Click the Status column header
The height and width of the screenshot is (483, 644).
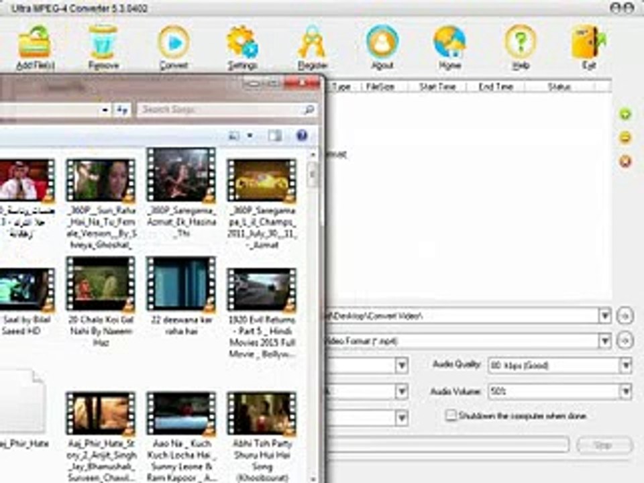[559, 87]
